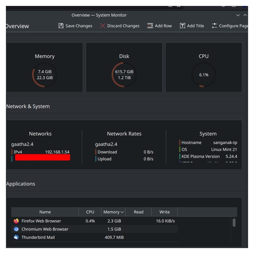Screen dimensions: 254x254
Task: Click the Hostname sanganak-tp row
Action: tap(208, 143)
